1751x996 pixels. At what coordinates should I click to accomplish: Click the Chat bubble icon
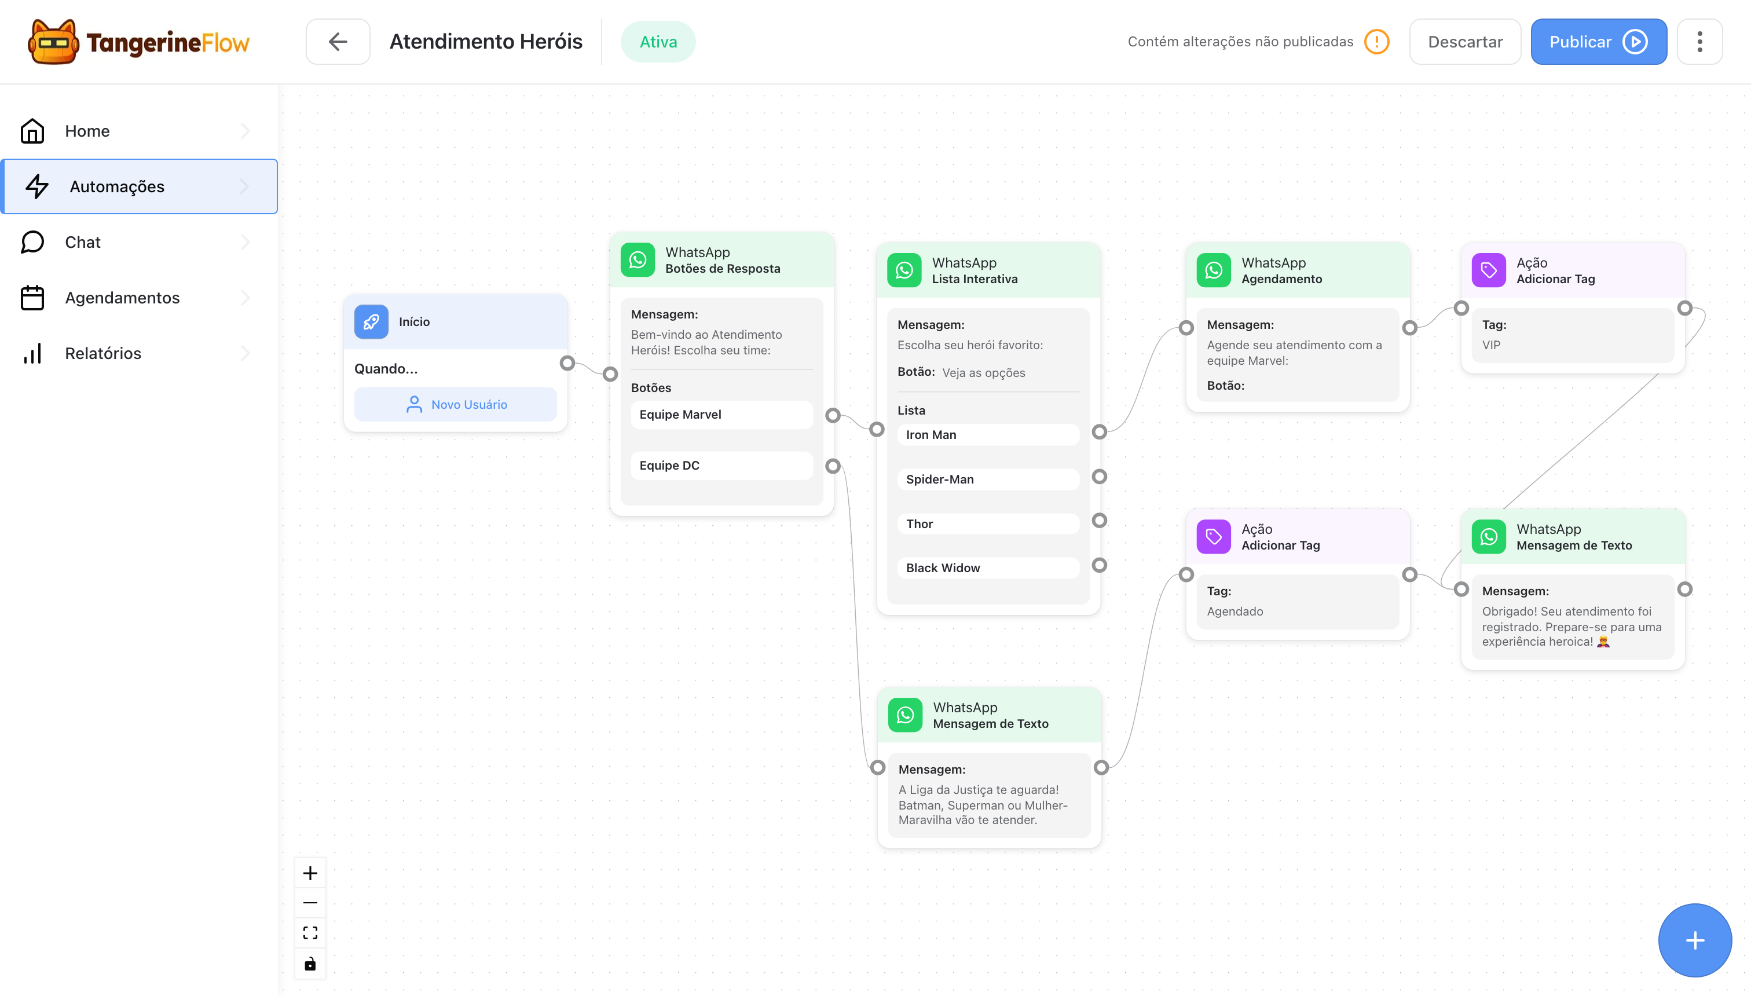32,242
